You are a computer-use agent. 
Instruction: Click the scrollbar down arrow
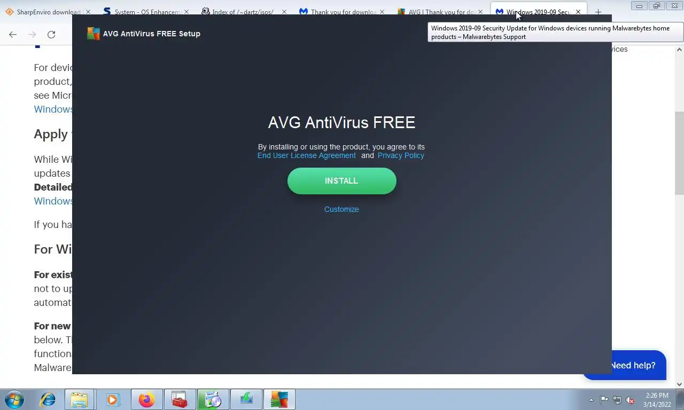679,384
